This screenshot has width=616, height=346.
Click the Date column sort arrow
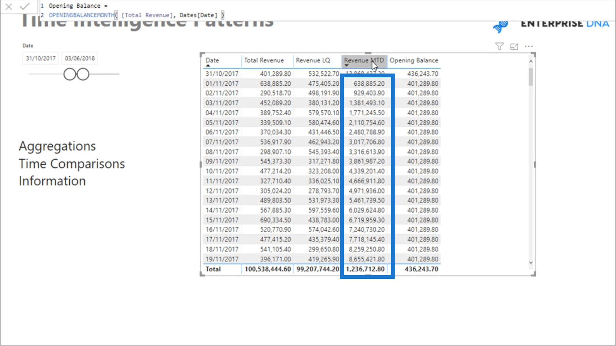(208, 66)
